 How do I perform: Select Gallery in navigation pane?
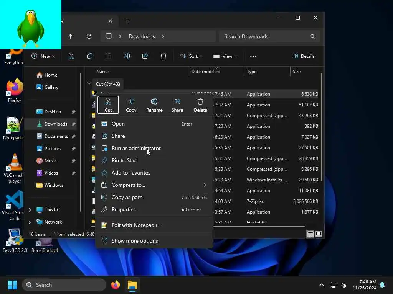pos(51,87)
